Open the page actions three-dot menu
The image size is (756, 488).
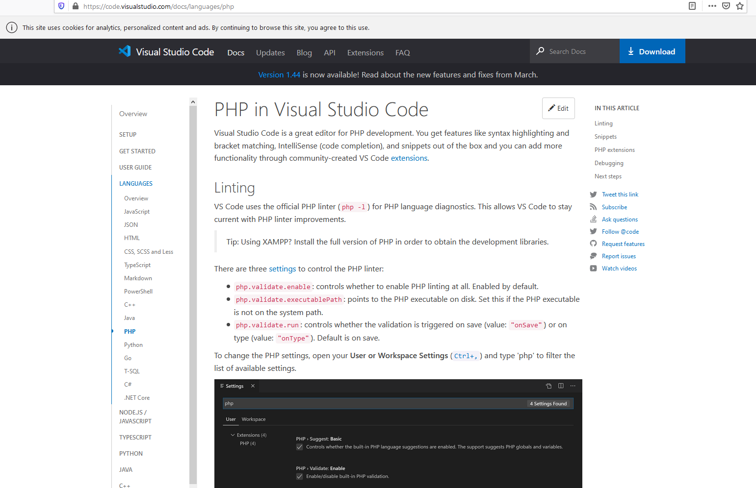point(712,6)
